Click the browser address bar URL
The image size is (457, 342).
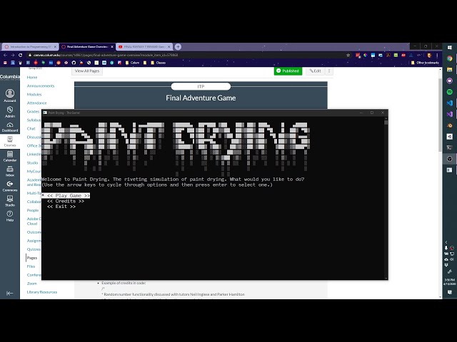point(106,55)
